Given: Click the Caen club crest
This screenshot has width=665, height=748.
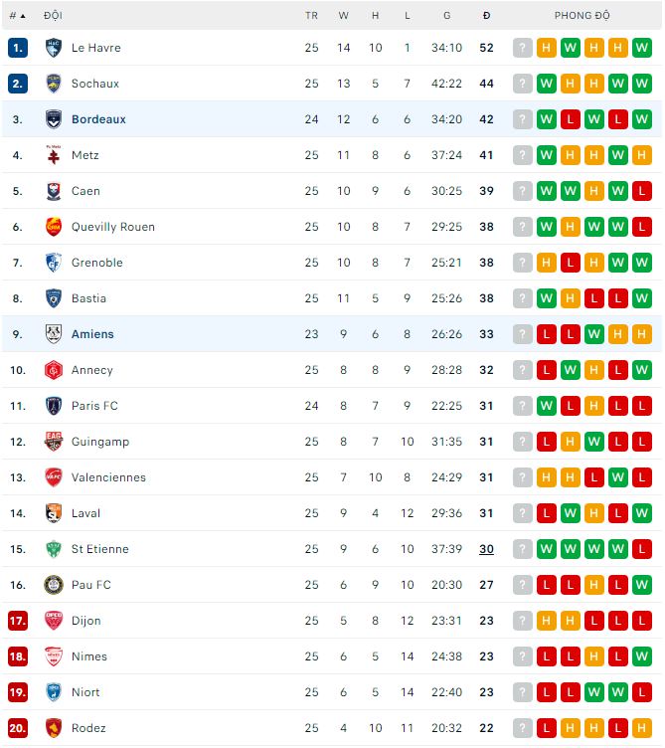Looking at the screenshot, I should pos(54,191).
